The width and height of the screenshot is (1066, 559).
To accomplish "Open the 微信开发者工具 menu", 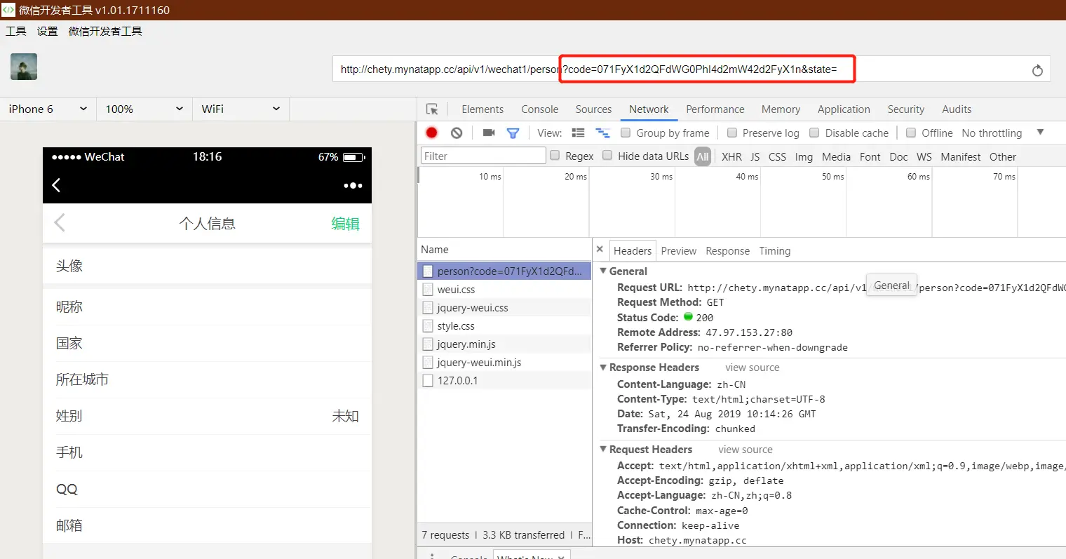I will 105,31.
